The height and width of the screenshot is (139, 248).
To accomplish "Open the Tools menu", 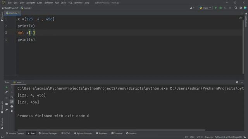I will pyautogui.click(x=64, y=3).
